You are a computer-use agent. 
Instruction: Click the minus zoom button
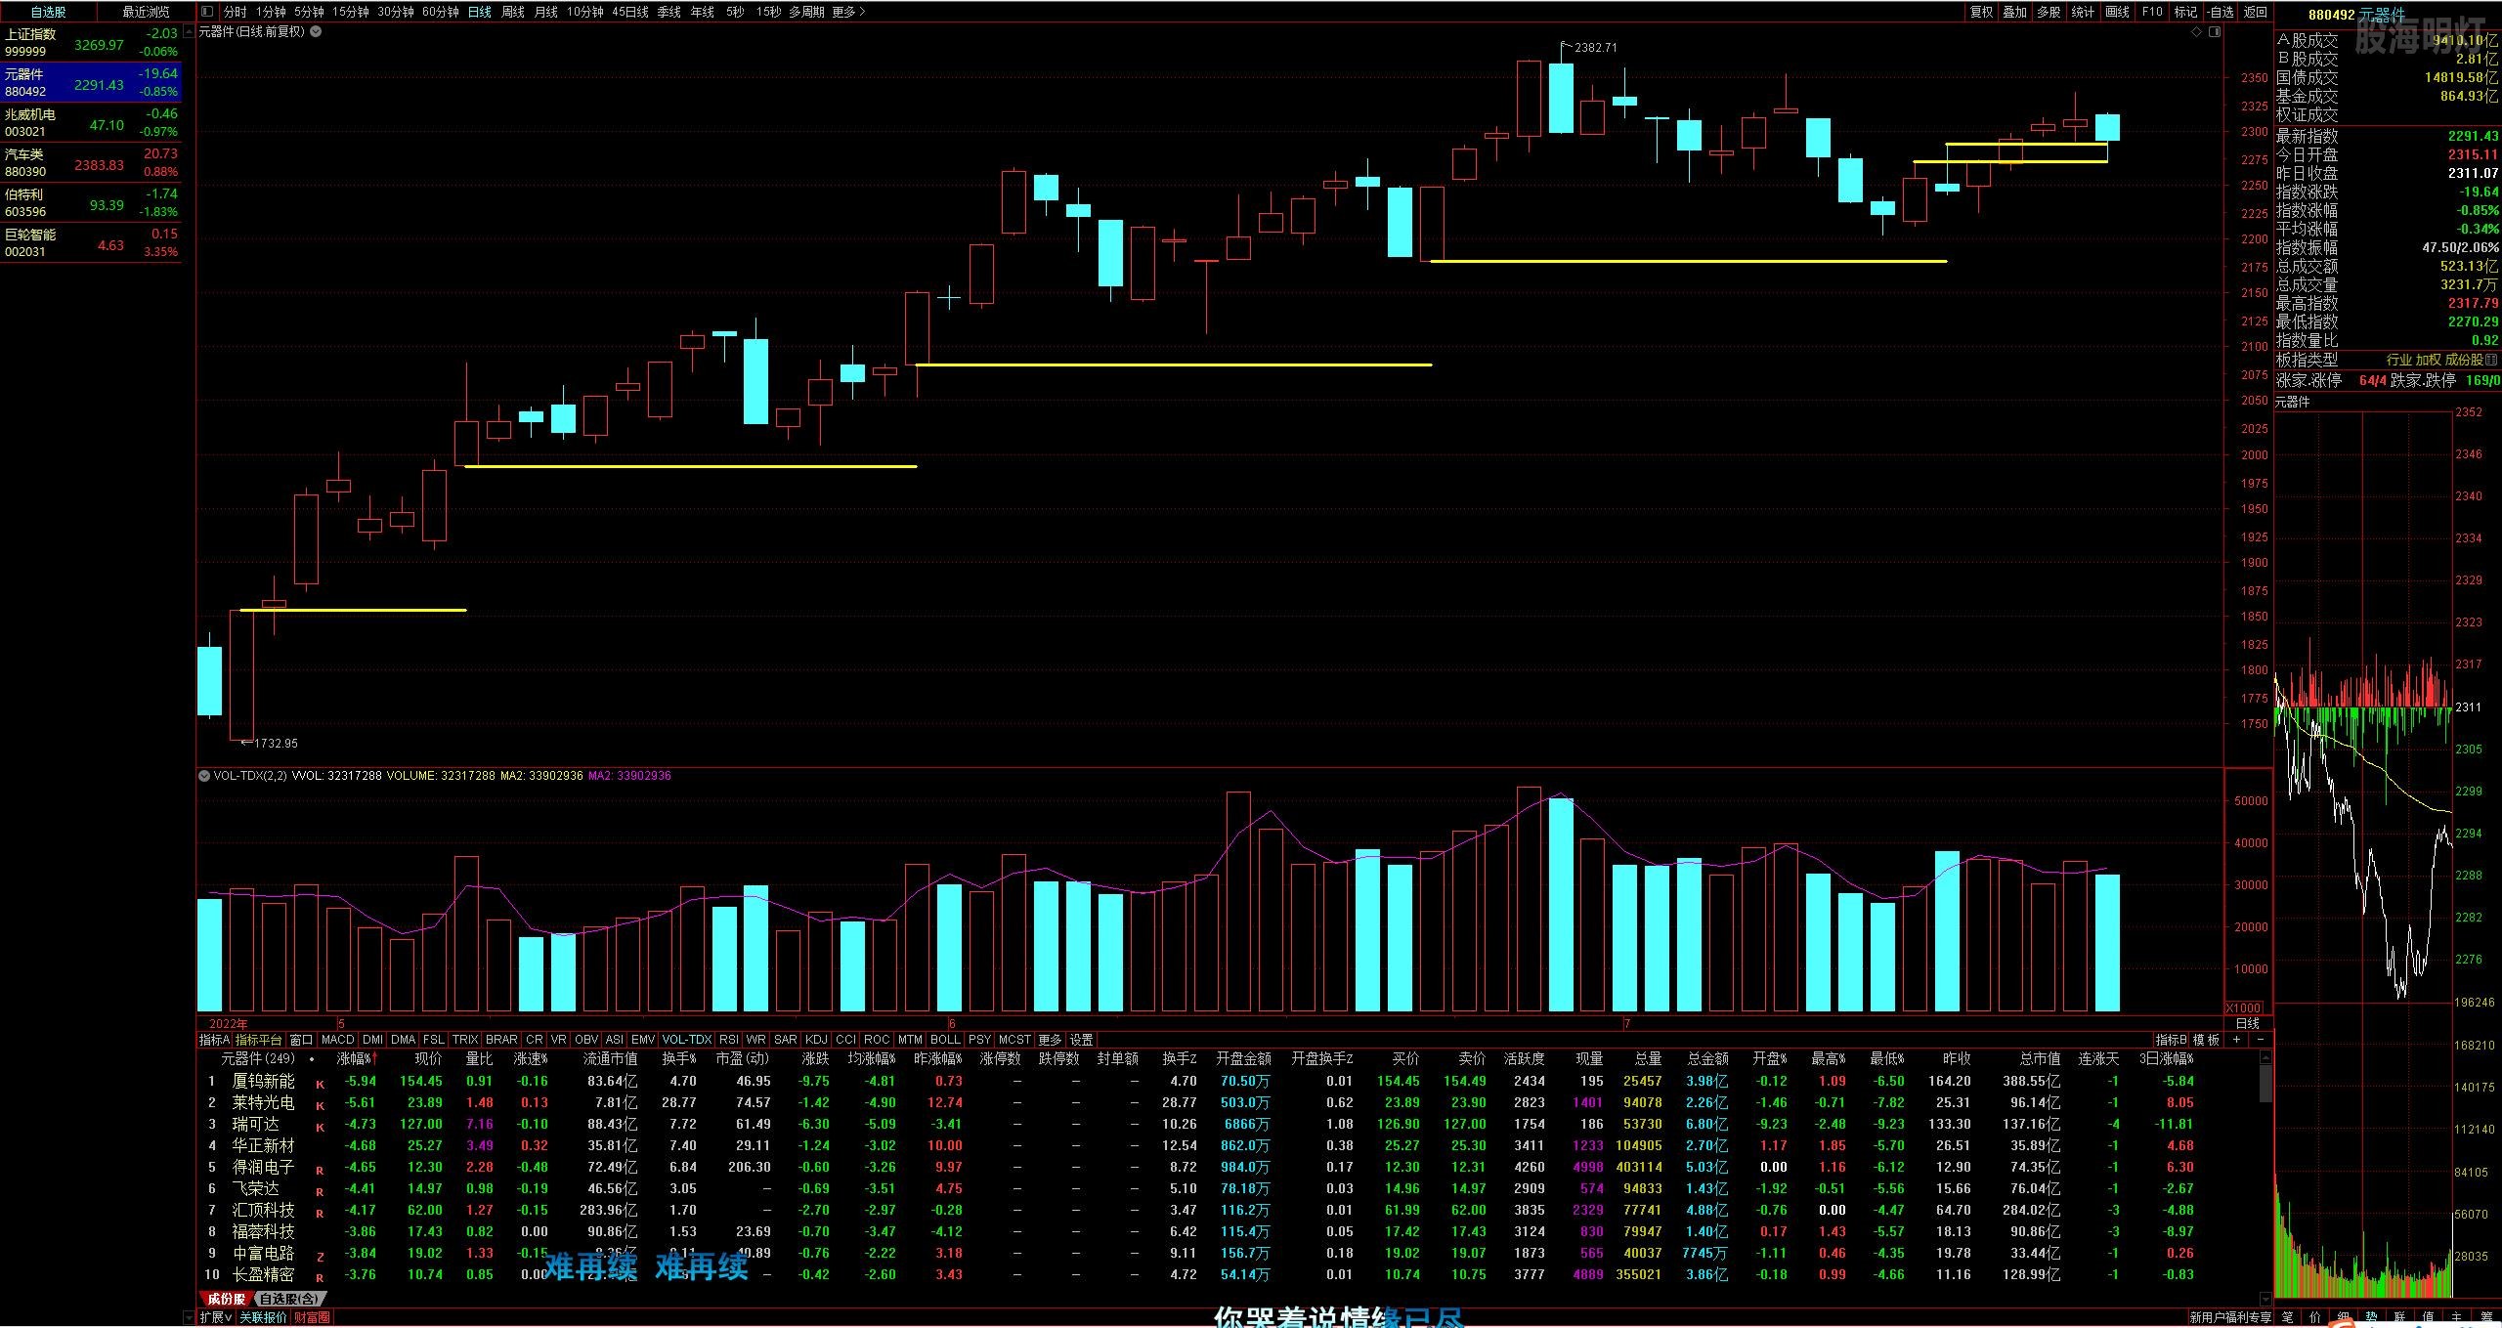2261,1040
